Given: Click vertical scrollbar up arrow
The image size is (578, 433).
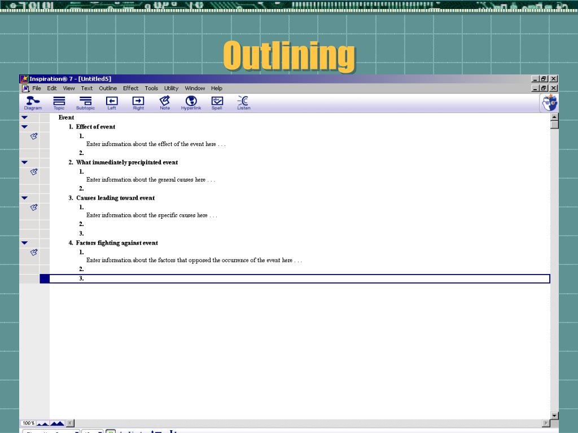Looking at the screenshot, I should pos(554,117).
